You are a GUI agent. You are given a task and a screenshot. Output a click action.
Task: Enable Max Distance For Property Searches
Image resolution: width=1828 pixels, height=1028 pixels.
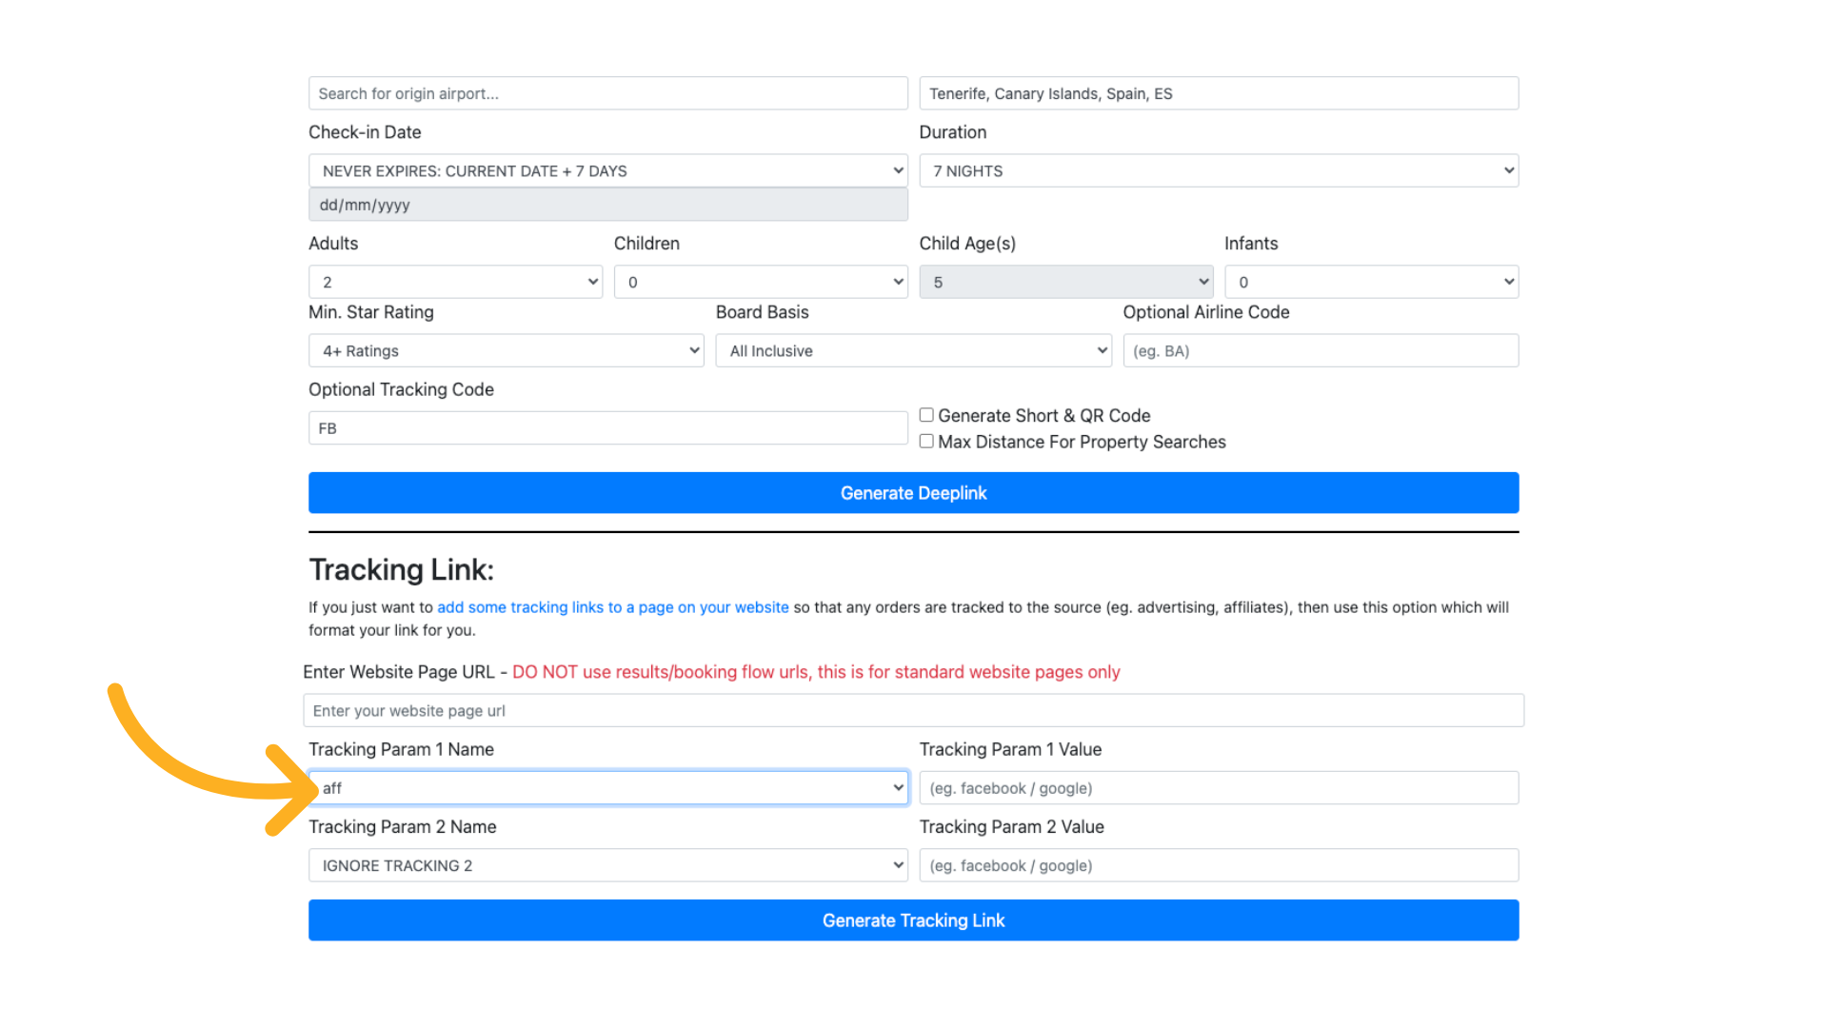[926, 442]
